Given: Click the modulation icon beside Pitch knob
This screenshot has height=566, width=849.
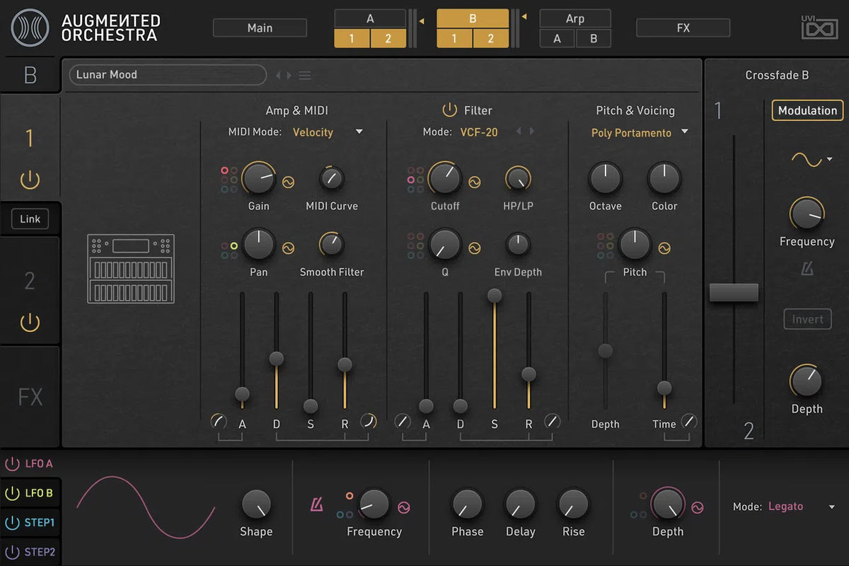Looking at the screenshot, I should coord(664,248).
